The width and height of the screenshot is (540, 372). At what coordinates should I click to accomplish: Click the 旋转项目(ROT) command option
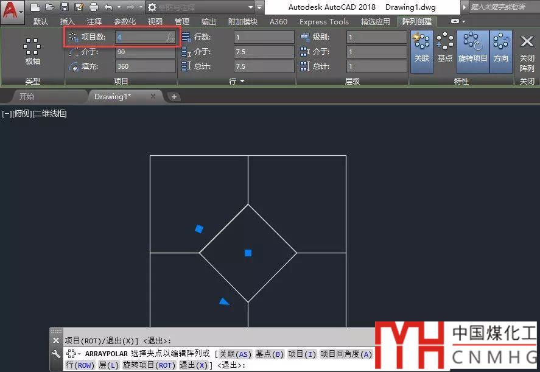pyautogui.click(x=149, y=365)
